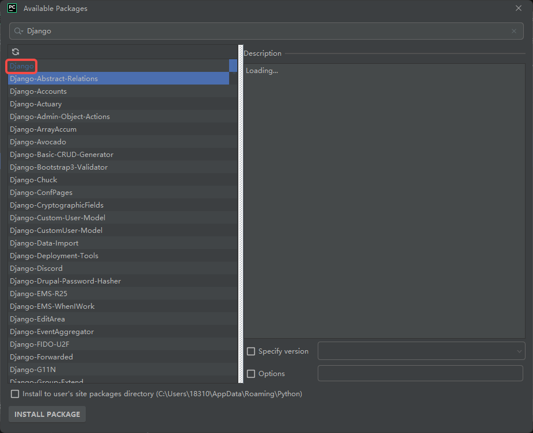
Task: Click the INSTALL PACKAGE button
Action: 47,415
